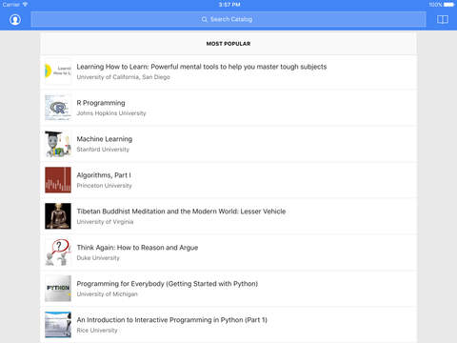Click the MOST POPULAR header
Viewport: 457px width, 343px height.
pos(228,44)
